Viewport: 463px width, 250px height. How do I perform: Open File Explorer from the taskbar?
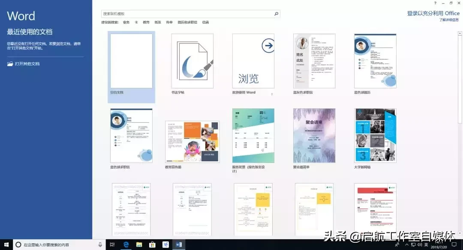pos(138,244)
